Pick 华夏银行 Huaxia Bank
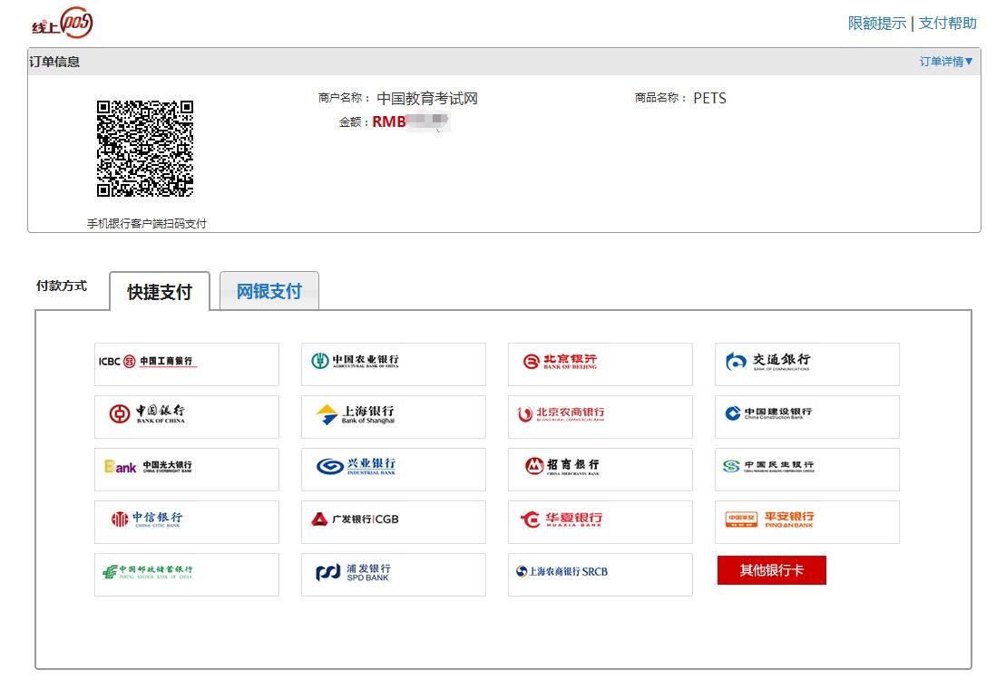 click(601, 522)
